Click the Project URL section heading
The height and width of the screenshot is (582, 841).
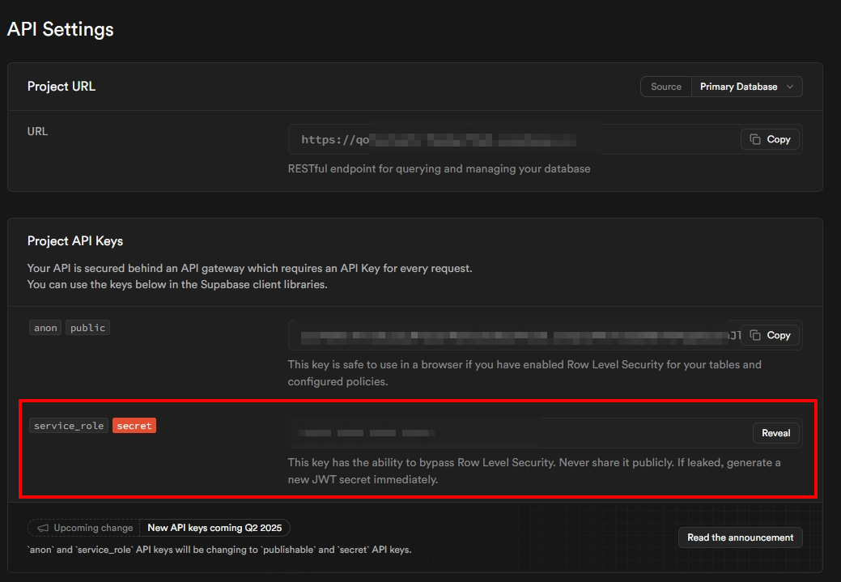coord(62,87)
